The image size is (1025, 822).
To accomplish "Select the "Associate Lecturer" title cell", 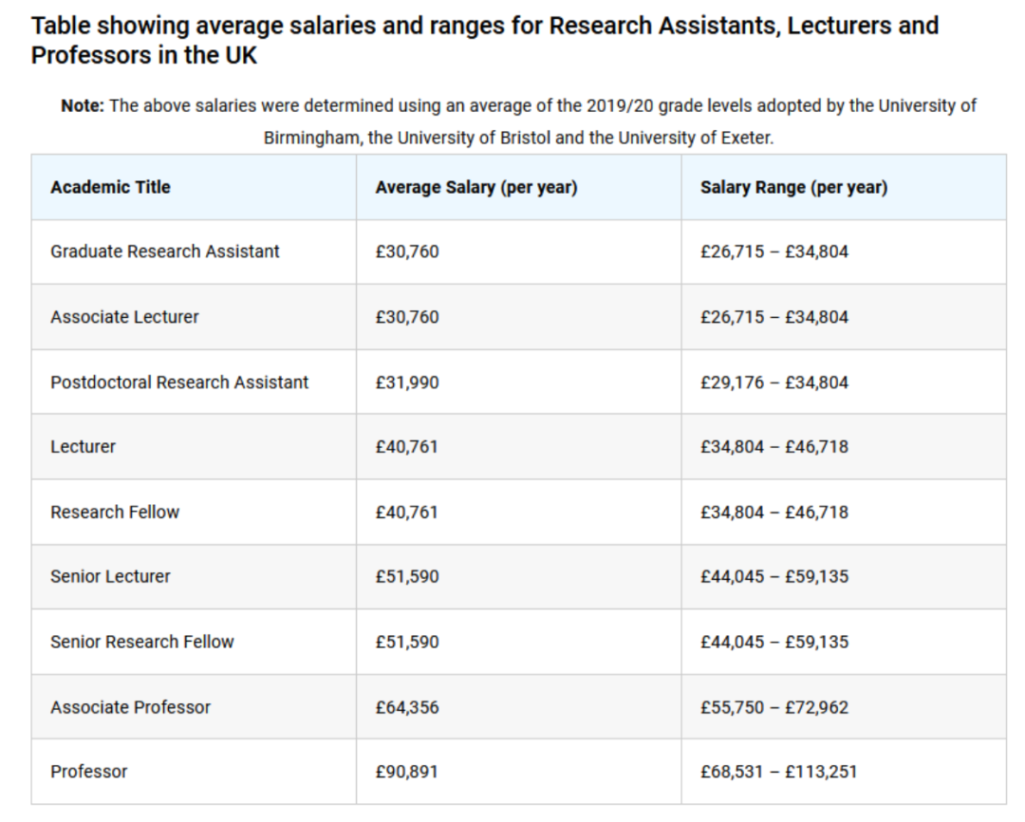I will 124,317.
